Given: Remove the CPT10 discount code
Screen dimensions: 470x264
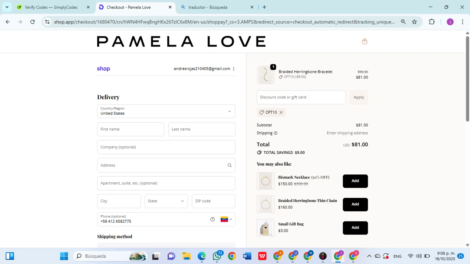Looking at the screenshot, I should (281, 112).
